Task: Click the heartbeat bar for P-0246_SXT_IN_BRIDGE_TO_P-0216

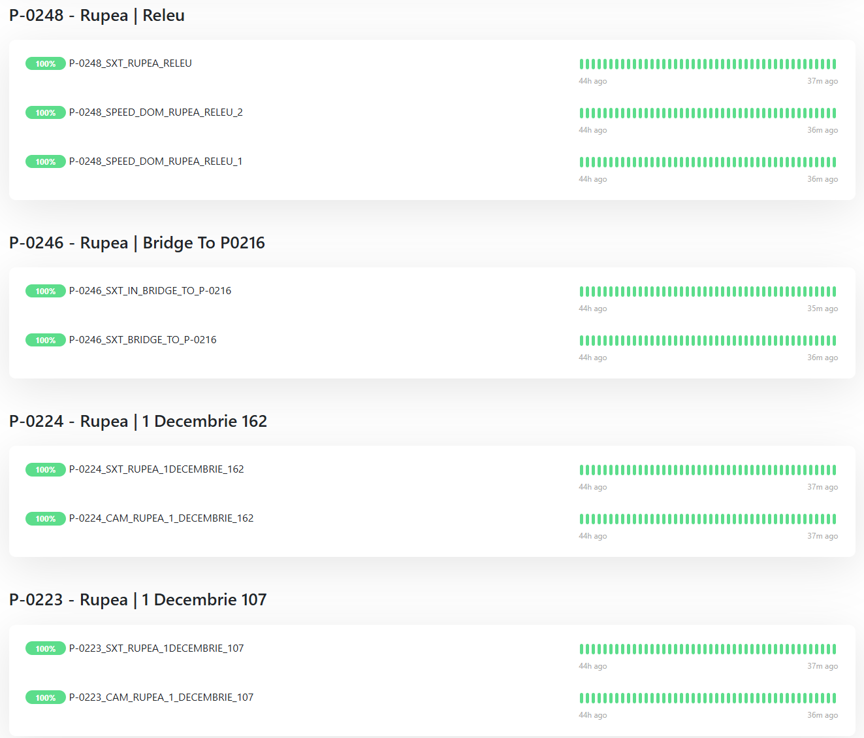Action: [707, 292]
